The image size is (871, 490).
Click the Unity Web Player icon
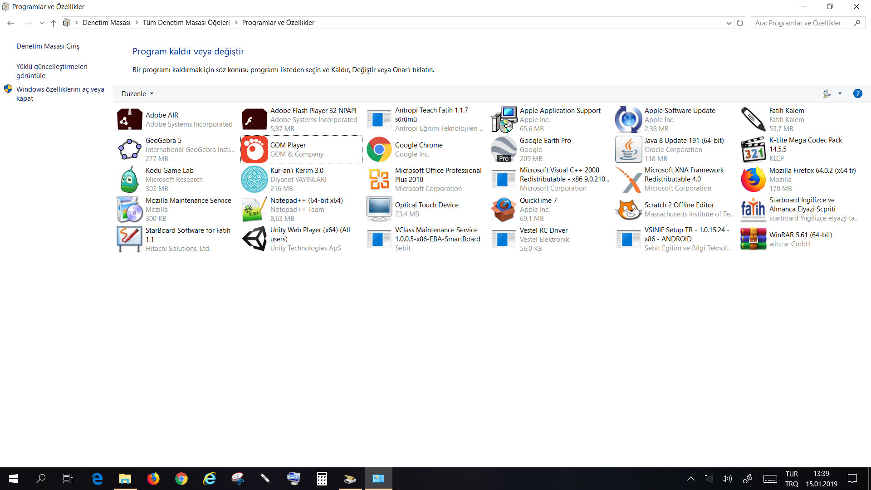tap(254, 240)
